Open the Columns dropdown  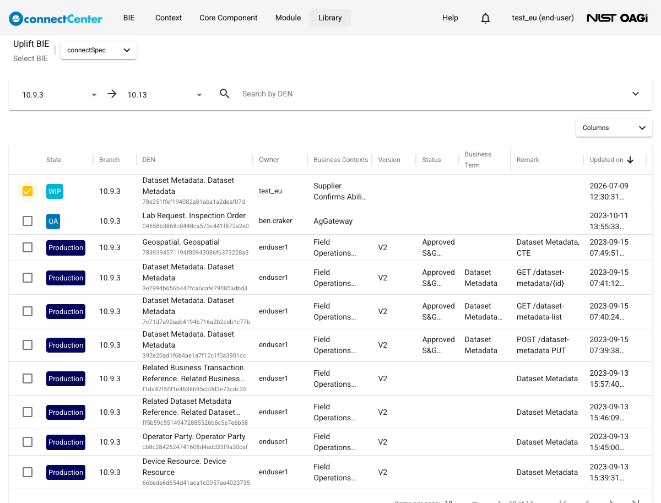coord(614,128)
